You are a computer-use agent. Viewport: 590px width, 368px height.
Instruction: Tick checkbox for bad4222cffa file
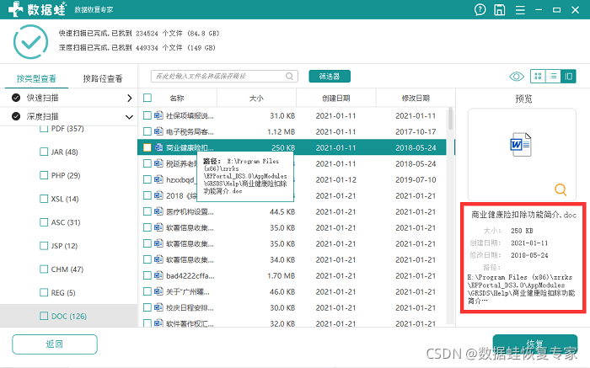[x=147, y=275]
